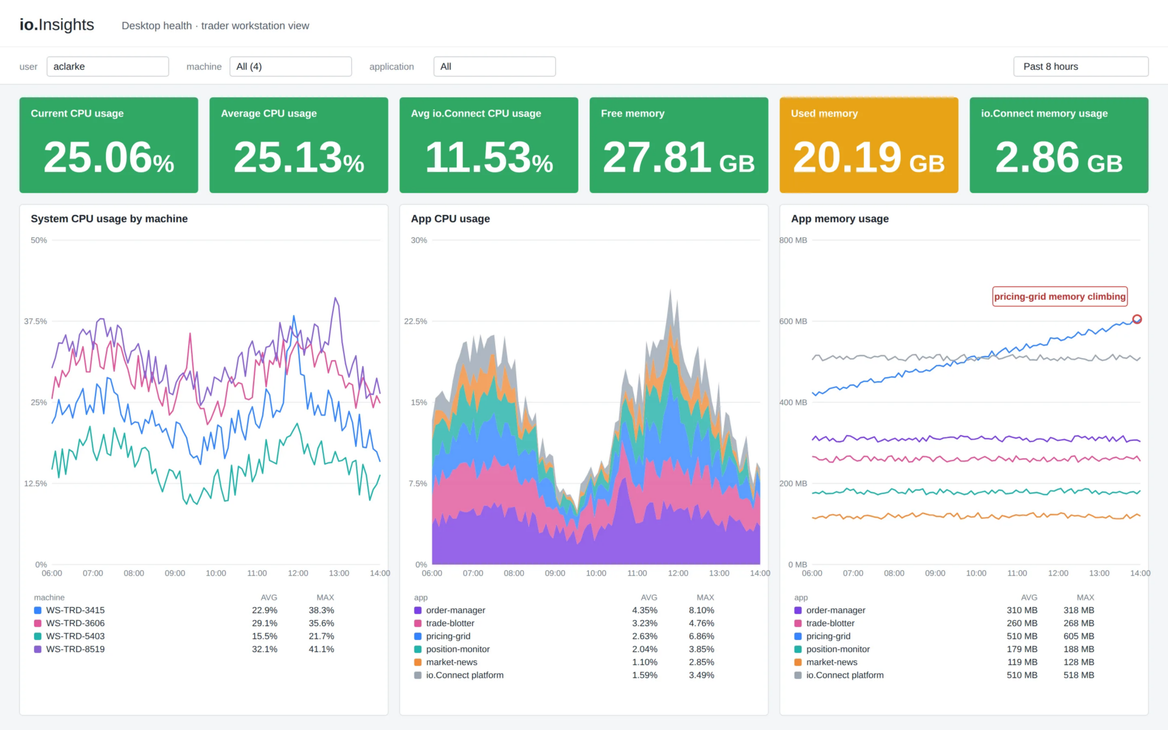This screenshot has height=730, width=1168.
Task: Click the Free memory card
Action: tap(679, 145)
